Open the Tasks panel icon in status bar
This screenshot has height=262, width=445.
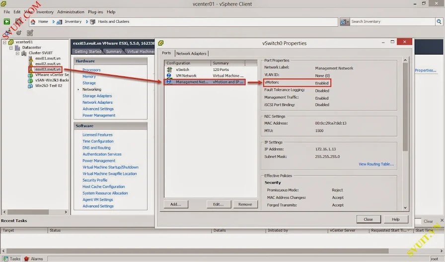click(x=5, y=259)
